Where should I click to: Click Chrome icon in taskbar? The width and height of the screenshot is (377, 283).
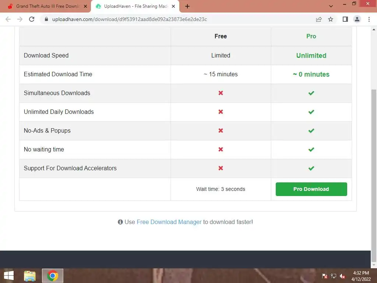click(x=52, y=276)
